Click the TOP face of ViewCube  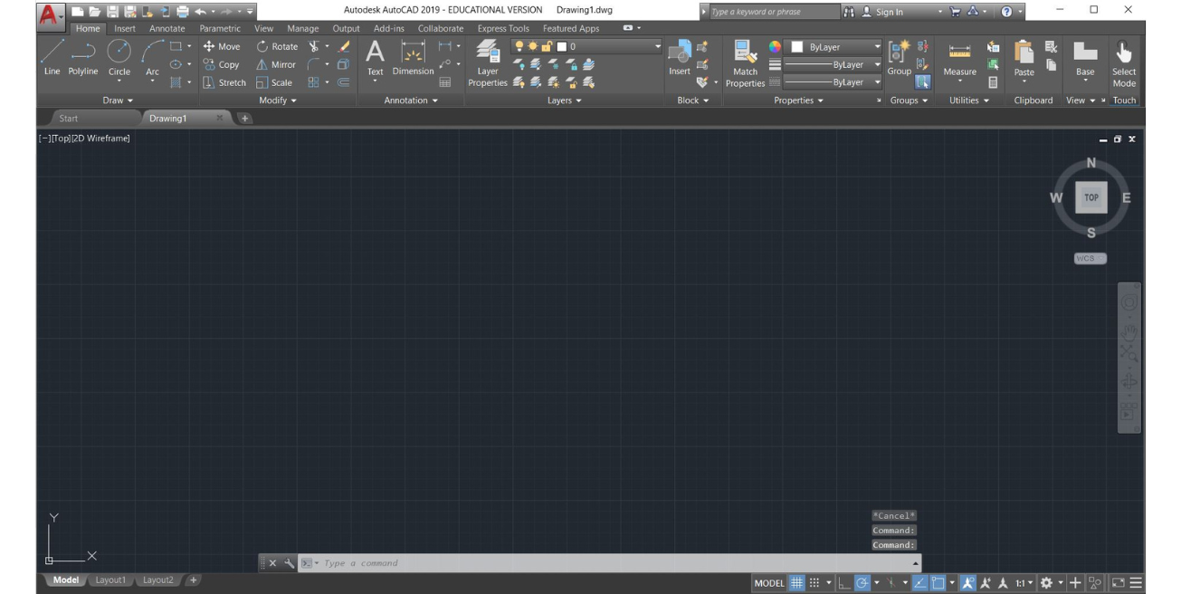coord(1091,197)
